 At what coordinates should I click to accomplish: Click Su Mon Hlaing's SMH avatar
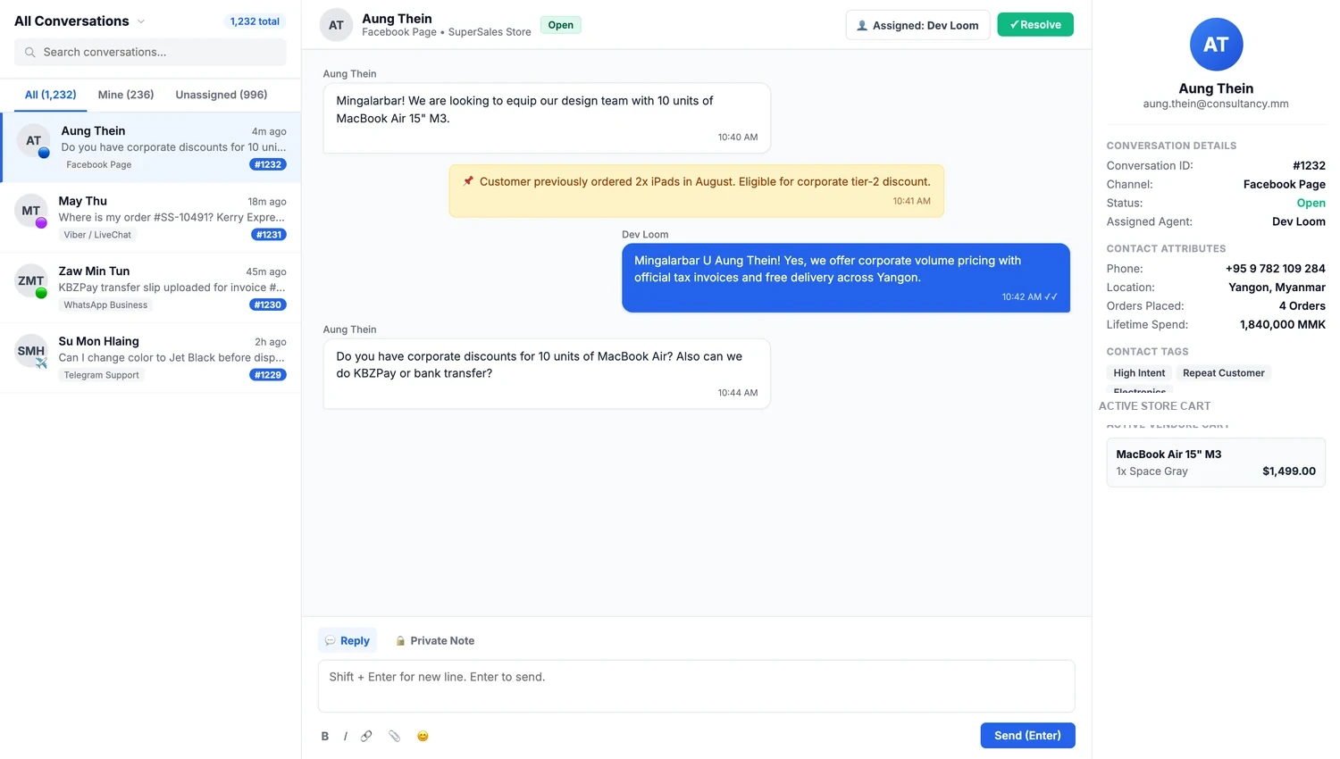[31, 351]
